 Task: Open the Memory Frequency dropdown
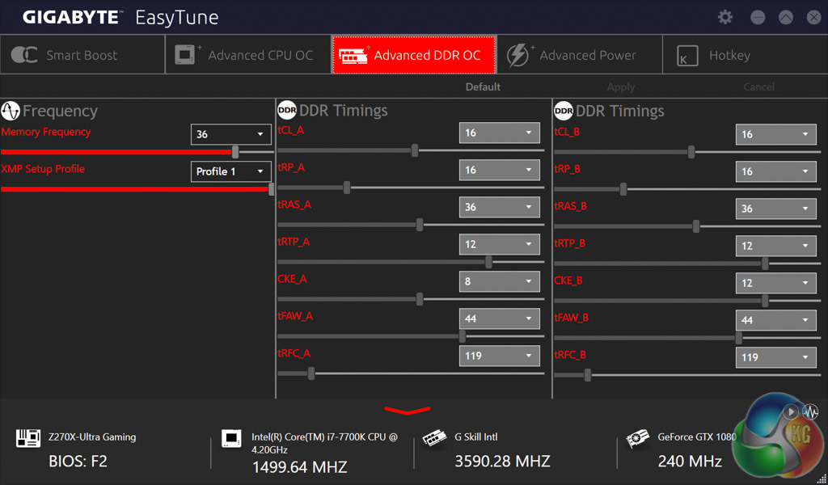click(230, 134)
